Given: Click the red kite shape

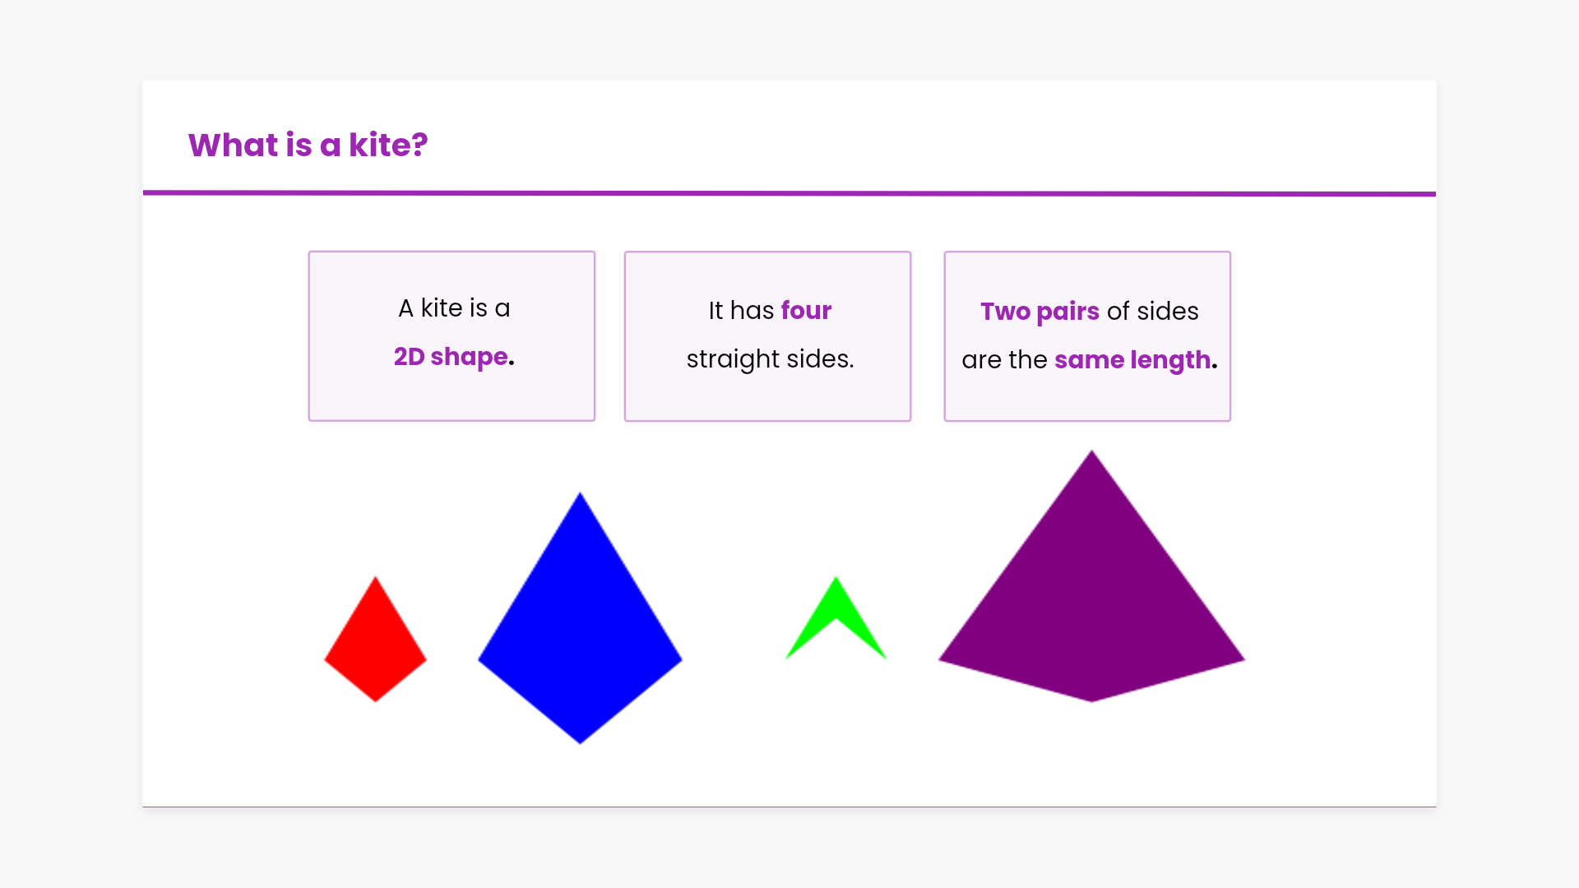Looking at the screenshot, I should tap(376, 645).
